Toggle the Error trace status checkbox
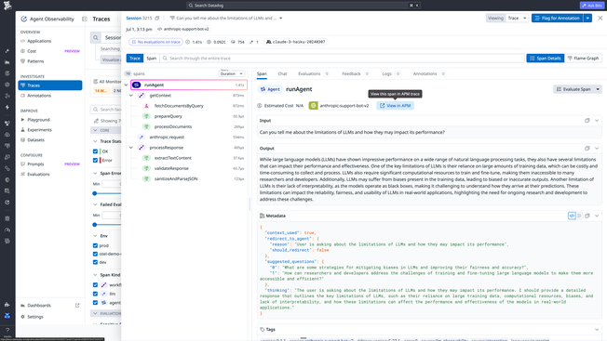 tap(95, 160)
